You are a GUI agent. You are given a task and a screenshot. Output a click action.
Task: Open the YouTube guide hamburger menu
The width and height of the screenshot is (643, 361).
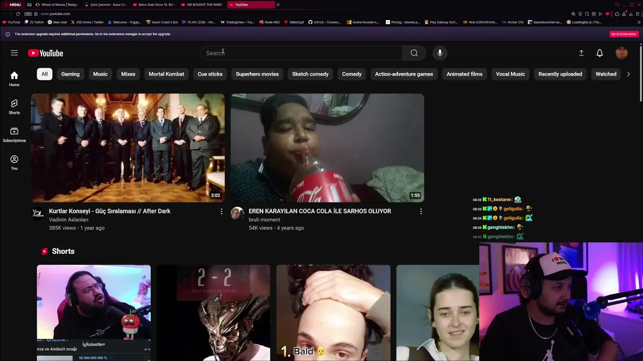14,53
